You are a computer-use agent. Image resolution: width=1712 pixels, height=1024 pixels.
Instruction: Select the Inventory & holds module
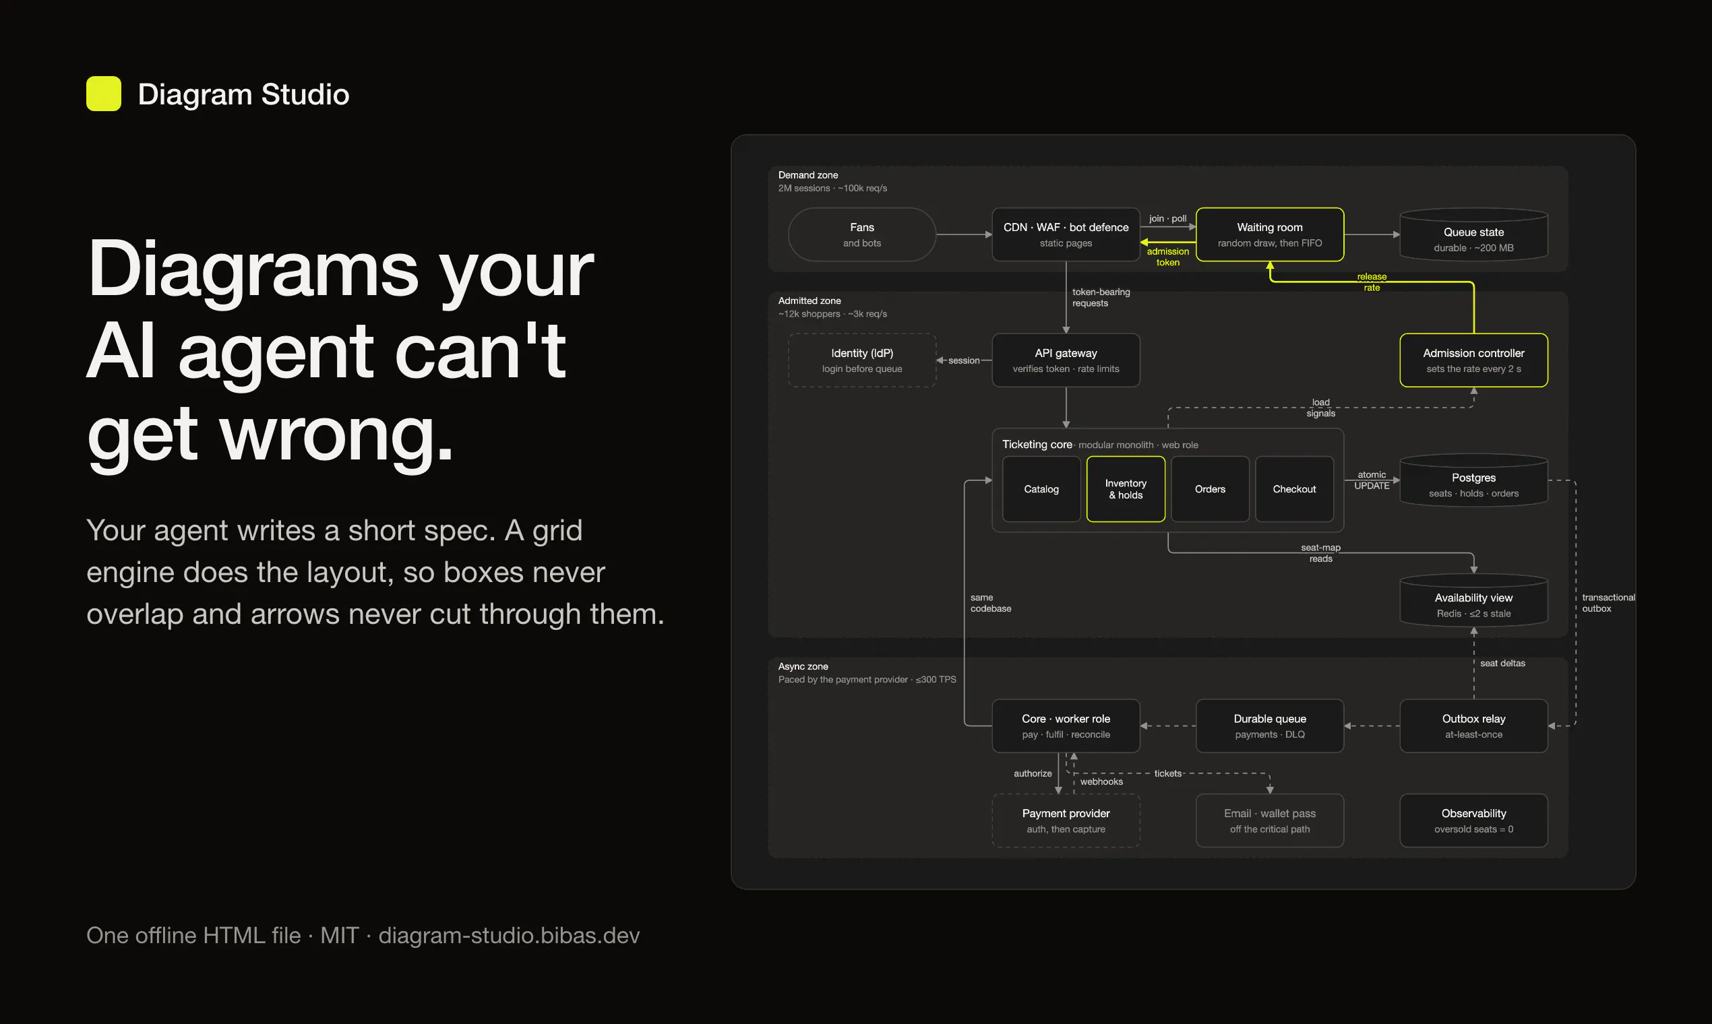tap(1125, 488)
